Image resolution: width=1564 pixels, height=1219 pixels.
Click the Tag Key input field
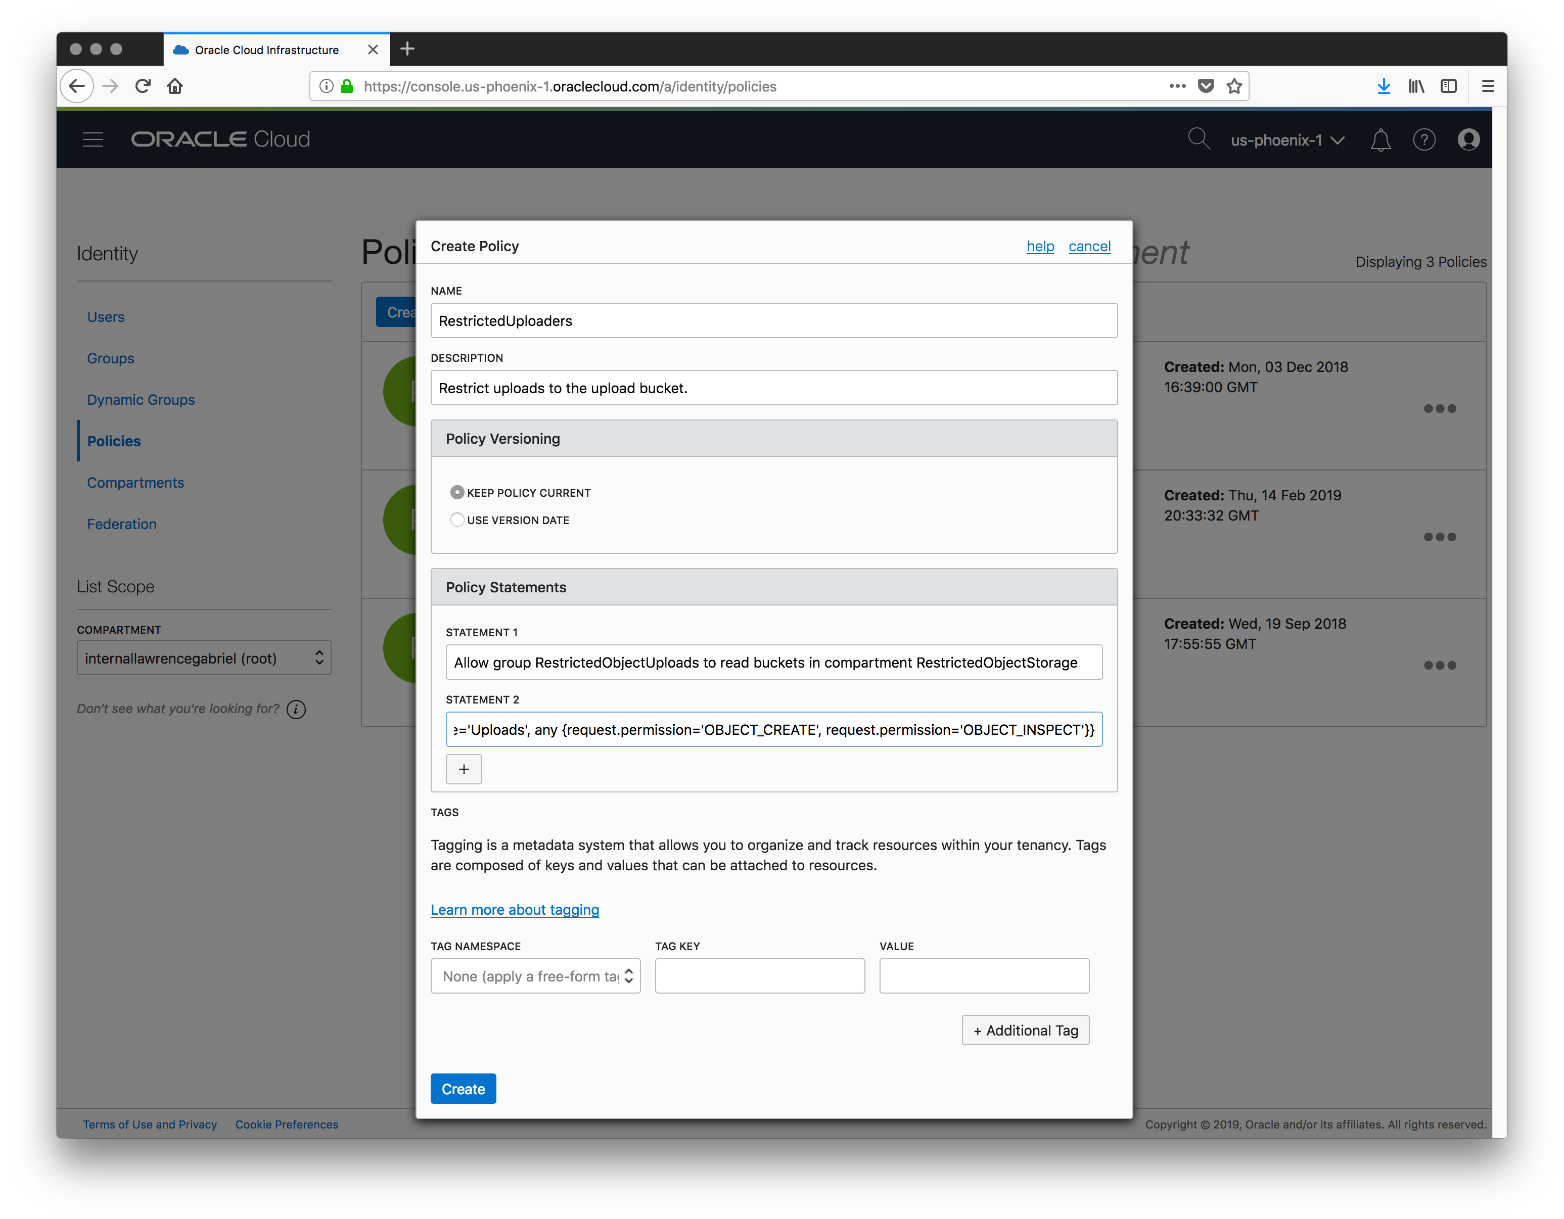tap(759, 975)
